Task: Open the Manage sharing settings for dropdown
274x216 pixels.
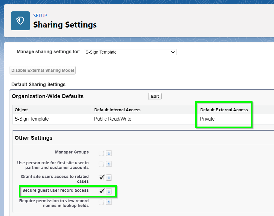Action: 130,52
